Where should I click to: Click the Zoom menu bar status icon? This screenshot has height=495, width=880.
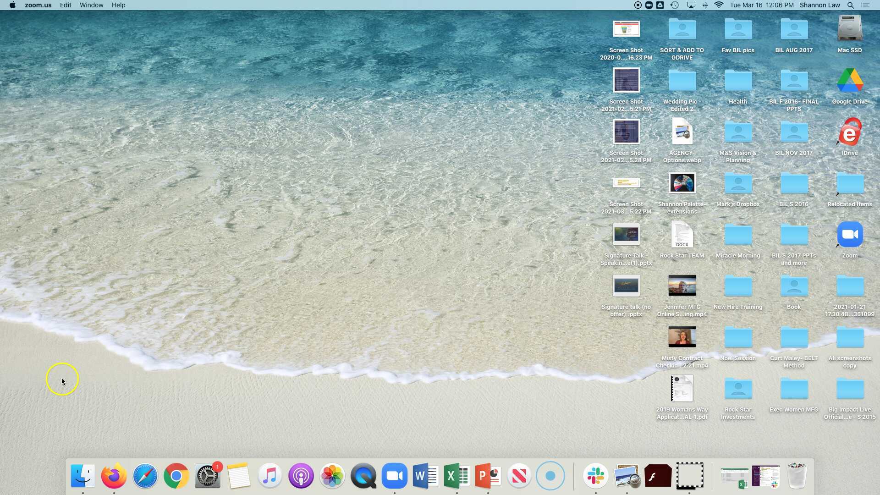point(649,5)
